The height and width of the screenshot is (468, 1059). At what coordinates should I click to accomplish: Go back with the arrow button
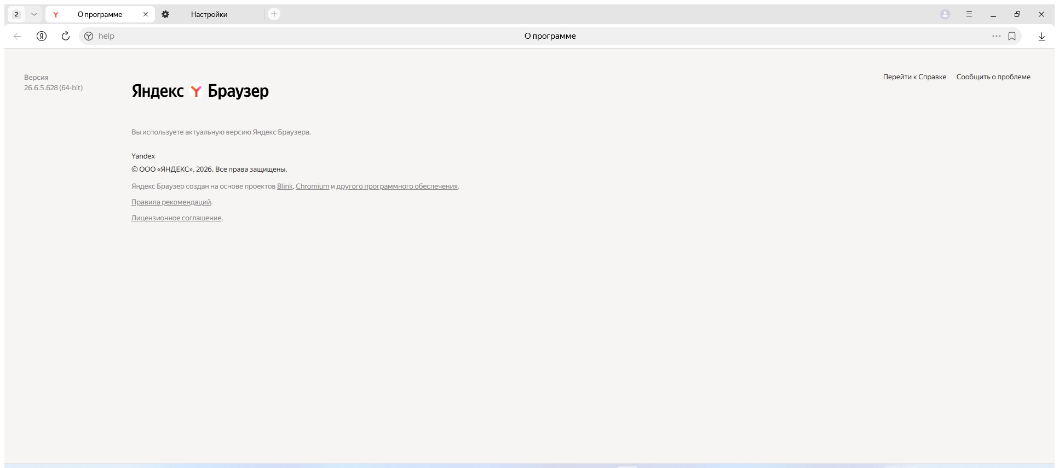(x=18, y=36)
